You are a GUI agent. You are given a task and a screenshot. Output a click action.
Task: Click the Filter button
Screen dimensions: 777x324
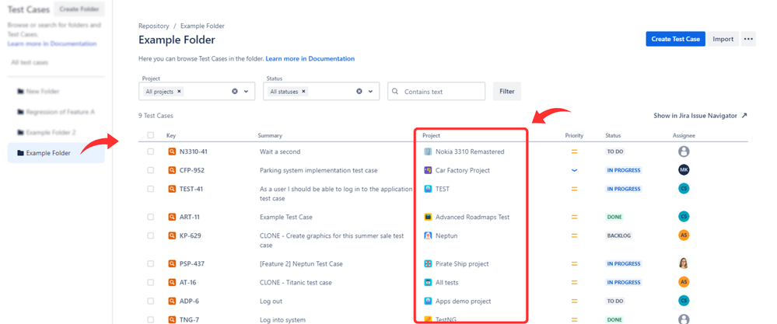(507, 92)
